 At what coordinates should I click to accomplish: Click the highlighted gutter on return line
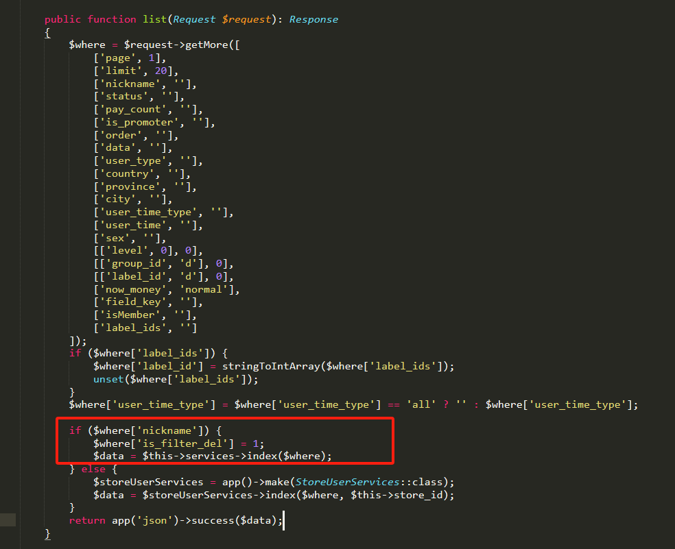pyautogui.click(x=8, y=520)
